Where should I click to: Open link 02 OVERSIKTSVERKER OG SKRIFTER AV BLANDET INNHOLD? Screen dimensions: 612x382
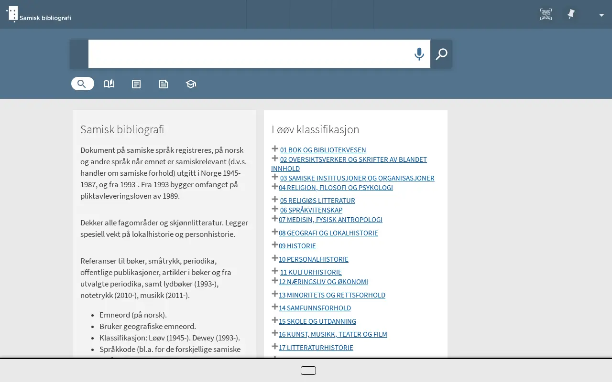pyautogui.click(x=353, y=159)
